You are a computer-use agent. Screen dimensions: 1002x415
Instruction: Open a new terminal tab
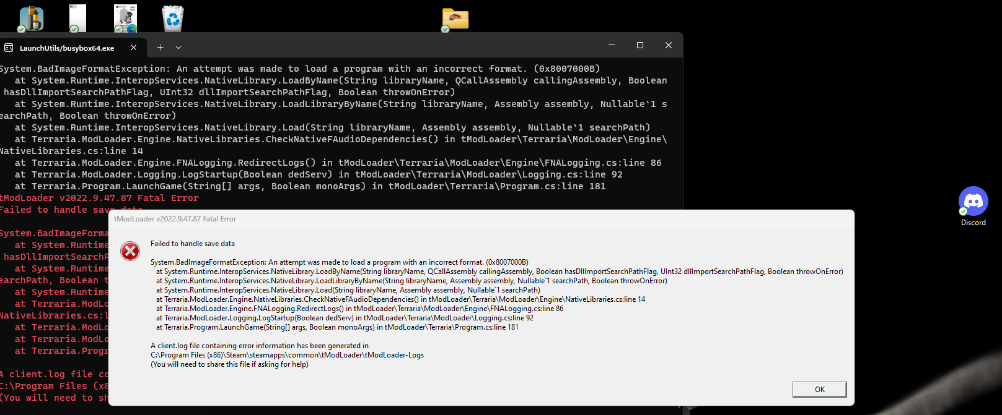(x=160, y=48)
